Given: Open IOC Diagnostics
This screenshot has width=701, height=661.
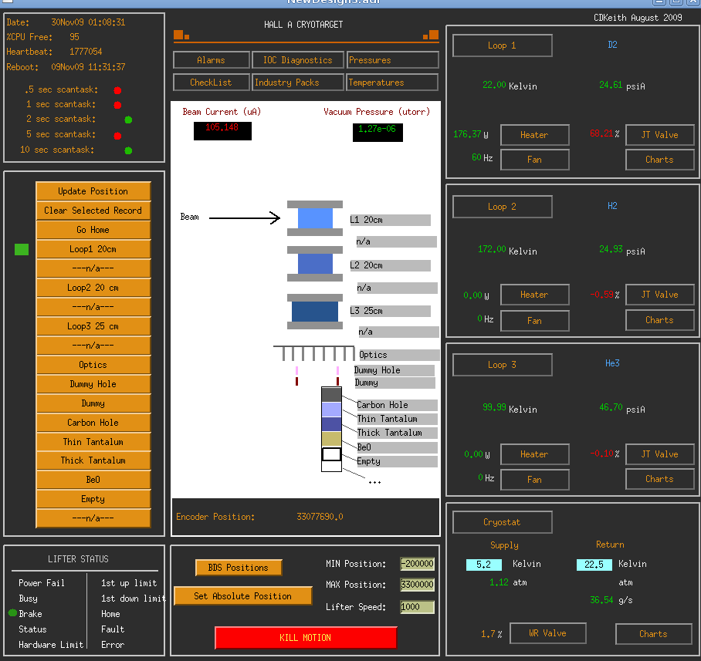Looking at the screenshot, I should (x=298, y=60).
